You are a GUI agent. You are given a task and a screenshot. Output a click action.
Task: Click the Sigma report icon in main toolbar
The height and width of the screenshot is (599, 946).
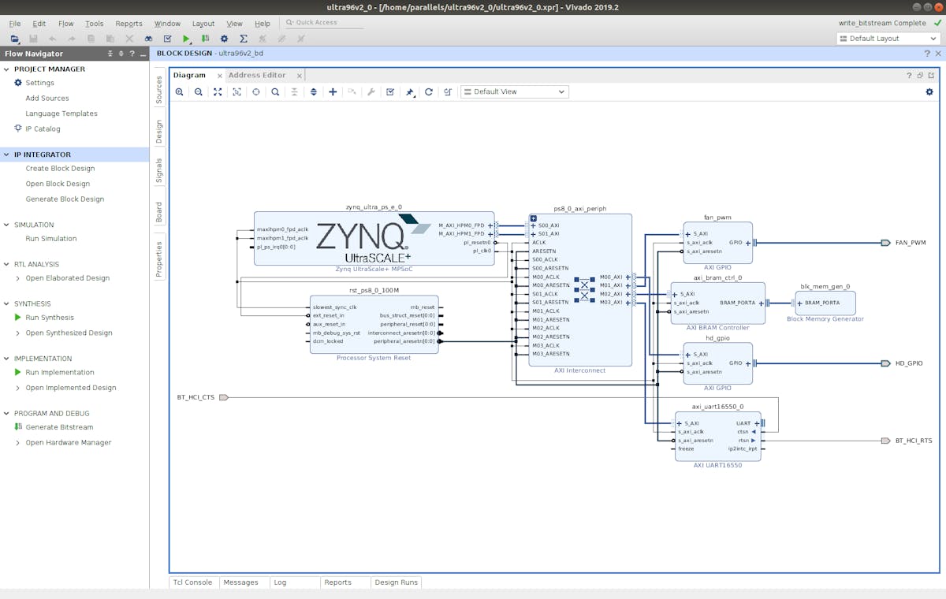point(244,39)
